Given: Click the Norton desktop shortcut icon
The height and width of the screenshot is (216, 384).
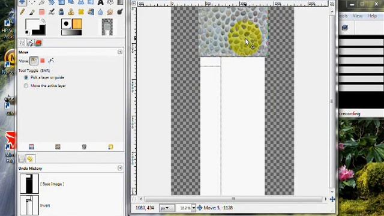Looking at the screenshot, I should 10,62.
